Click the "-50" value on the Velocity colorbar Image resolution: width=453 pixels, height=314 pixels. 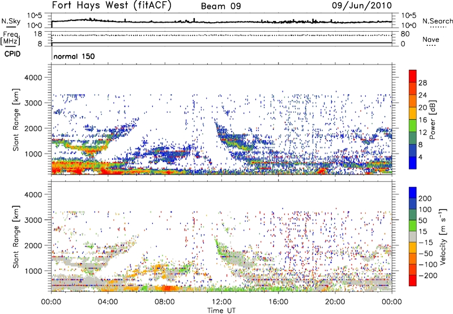click(x=426, y=253)
